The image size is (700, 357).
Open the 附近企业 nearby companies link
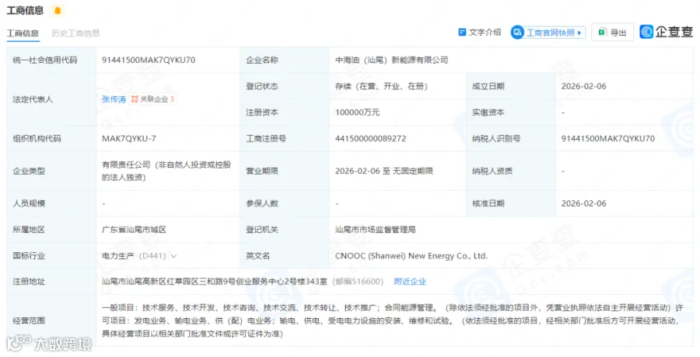410,281
